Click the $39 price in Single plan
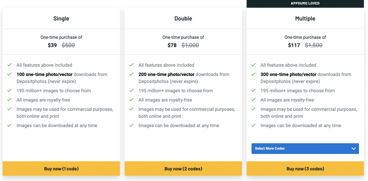 [52, 45]
